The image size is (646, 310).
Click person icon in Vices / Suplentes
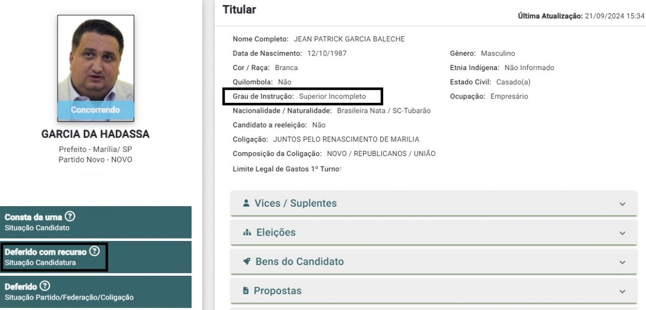246,203
